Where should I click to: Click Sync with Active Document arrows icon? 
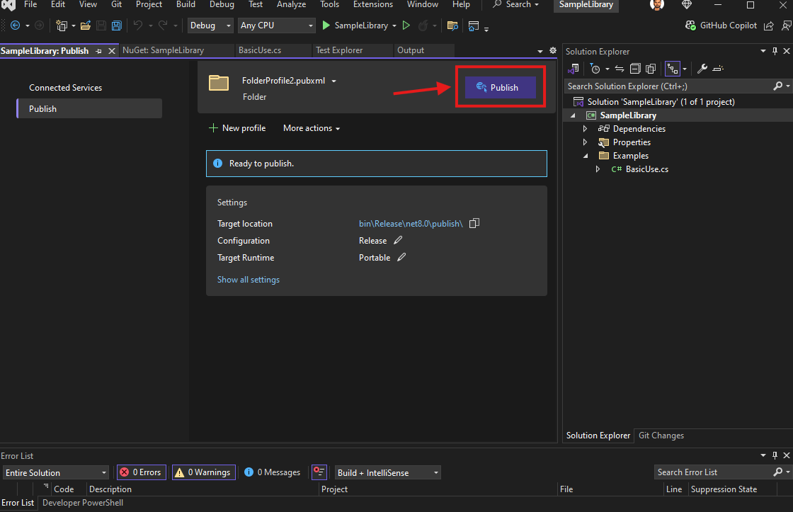pyautogui.click(x=620, y=68)
